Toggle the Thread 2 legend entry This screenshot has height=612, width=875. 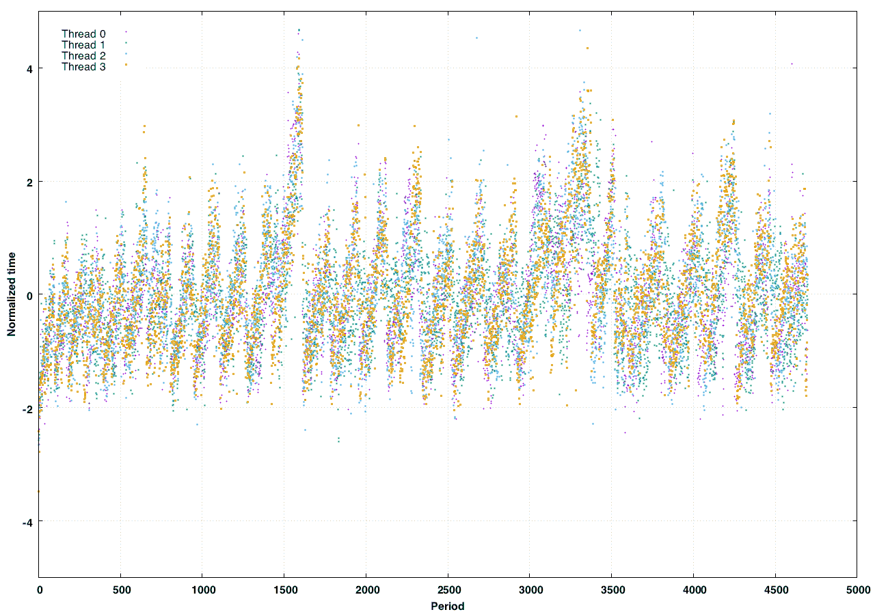point(83,55)
